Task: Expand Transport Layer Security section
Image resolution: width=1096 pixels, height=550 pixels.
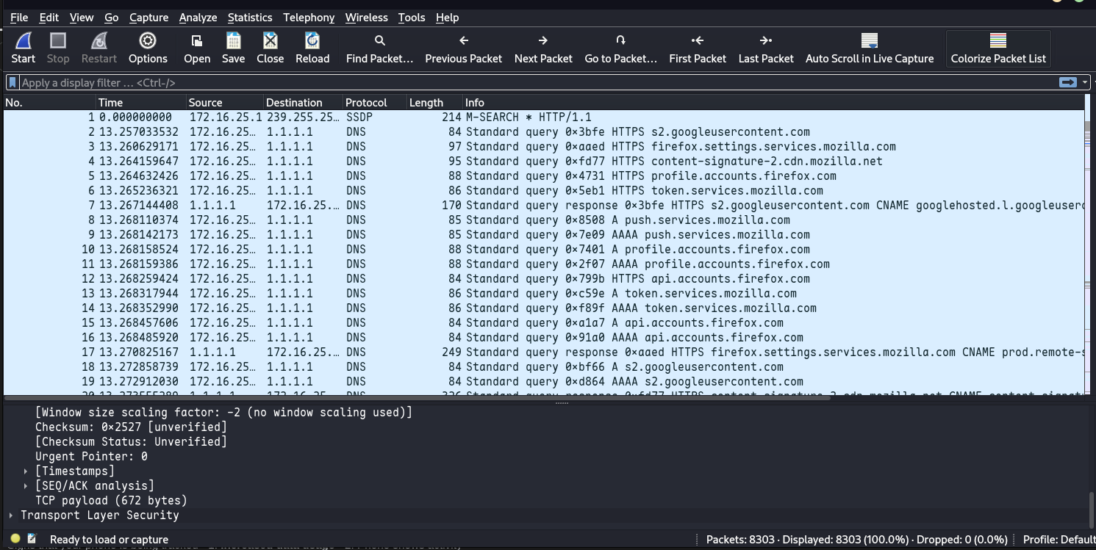Action: (11, 515)
